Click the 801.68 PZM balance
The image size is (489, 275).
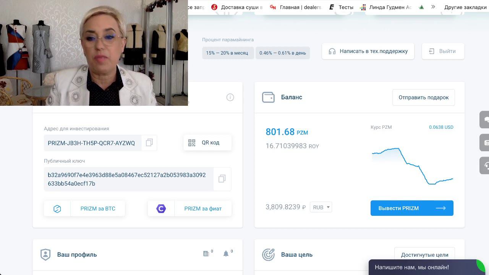287,132
